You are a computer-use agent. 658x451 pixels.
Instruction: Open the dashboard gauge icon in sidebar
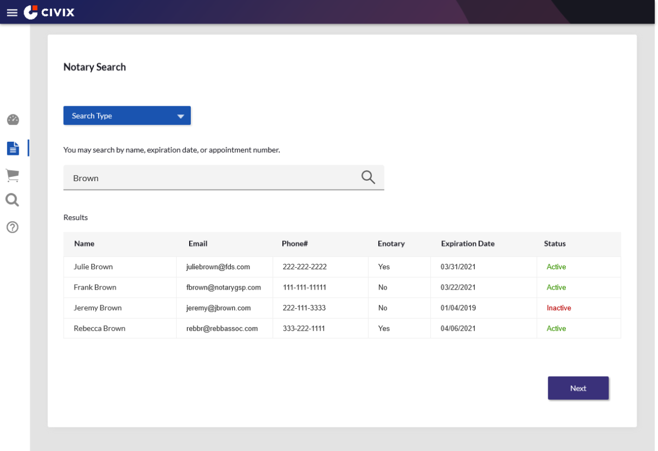point(13,120)
